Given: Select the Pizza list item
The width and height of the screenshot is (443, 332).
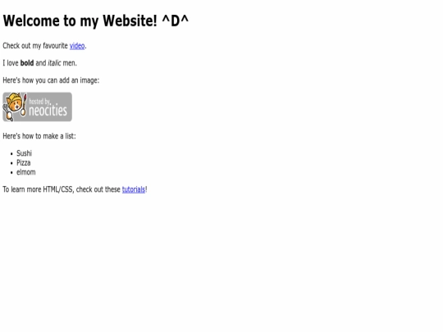Looking at the screenshot, I should (24, 163).
